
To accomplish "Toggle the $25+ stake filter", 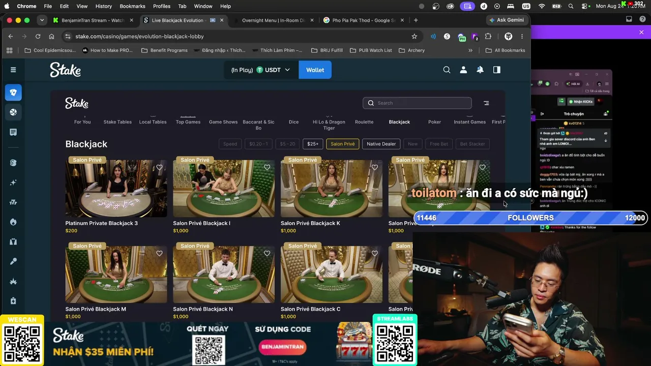I will click(313, 144).
